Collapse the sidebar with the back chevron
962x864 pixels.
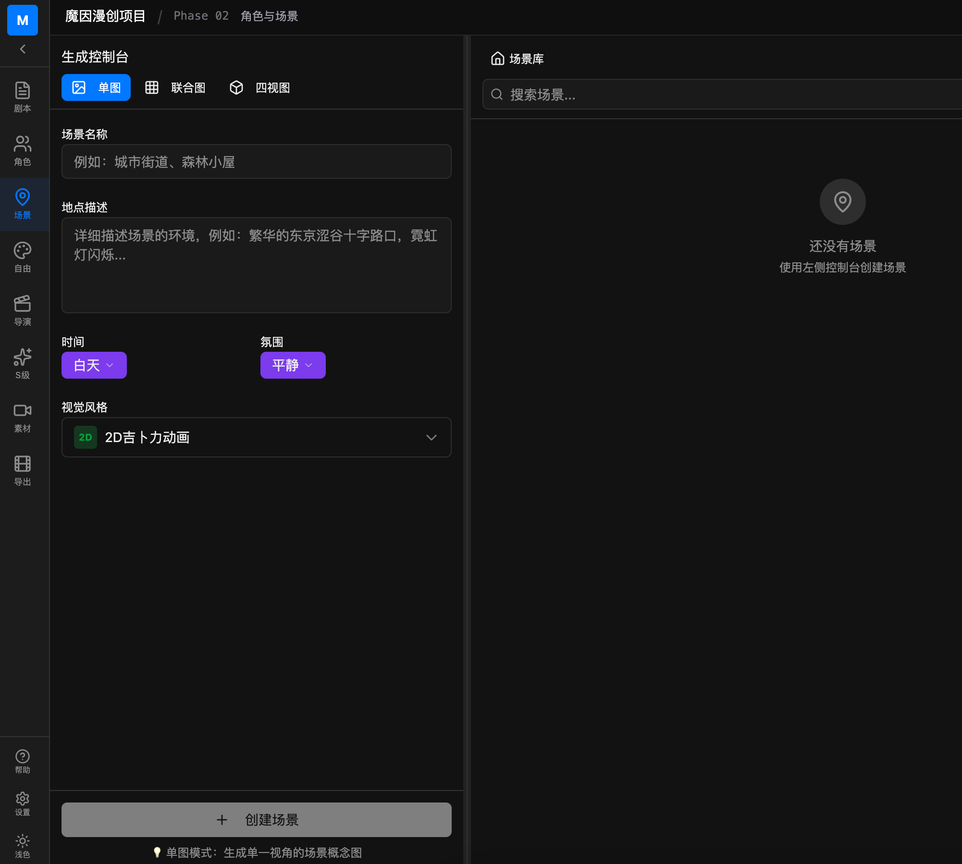23,49
